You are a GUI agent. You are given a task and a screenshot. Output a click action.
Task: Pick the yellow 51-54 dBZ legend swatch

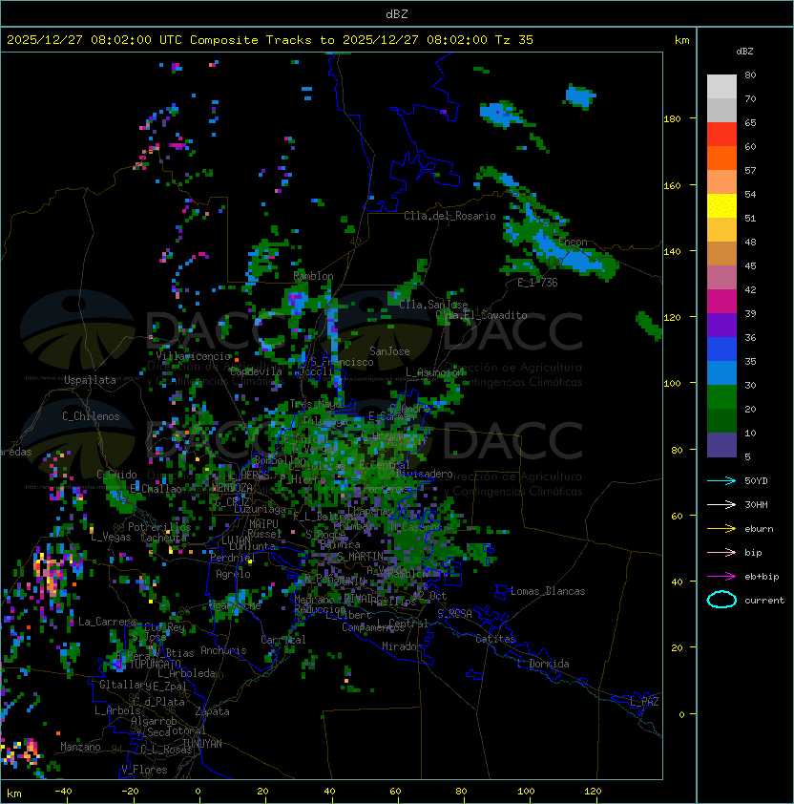coord(721,205)
